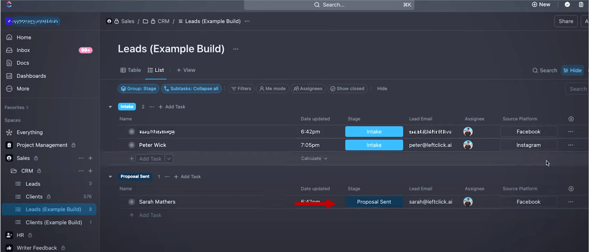
Task: Open Sarah Mathers' assignee avatar
Action: (468, 202)
